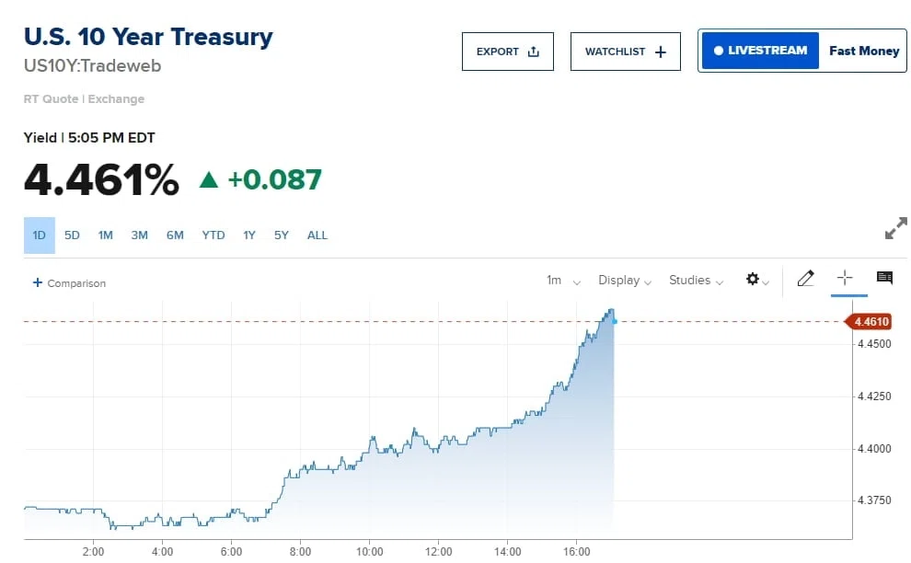911x563 pixels.
Task: Expand the 1m interval dropdown
Action: [x=563, y=281]
